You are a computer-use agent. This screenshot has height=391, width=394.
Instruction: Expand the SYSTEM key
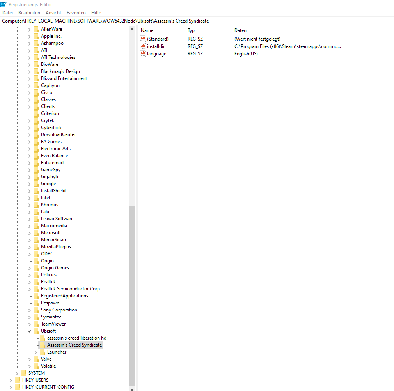17,373
